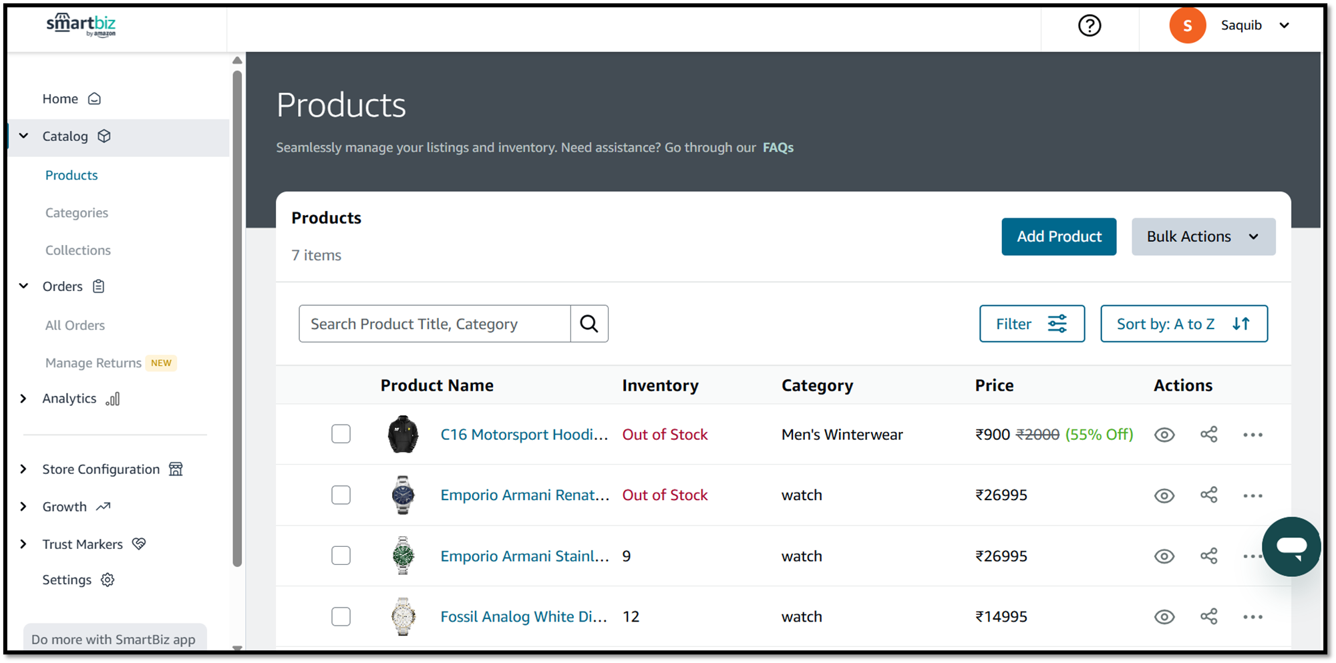
Task: Open Categories in the sidebar
Action: tap(77, 212)
